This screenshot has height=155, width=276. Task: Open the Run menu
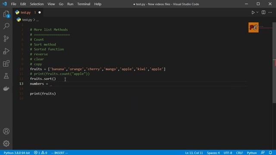pyautogui.click(x=70, y=4)
